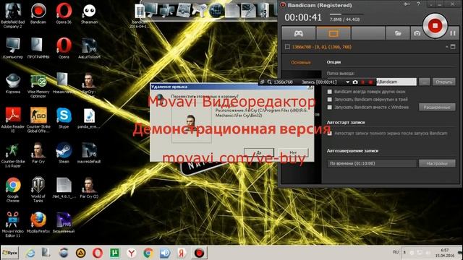The width and height of the screenshot is (463, 260).
Task: Enable Bandicam always on top checkbox
Action: point(330,92)
